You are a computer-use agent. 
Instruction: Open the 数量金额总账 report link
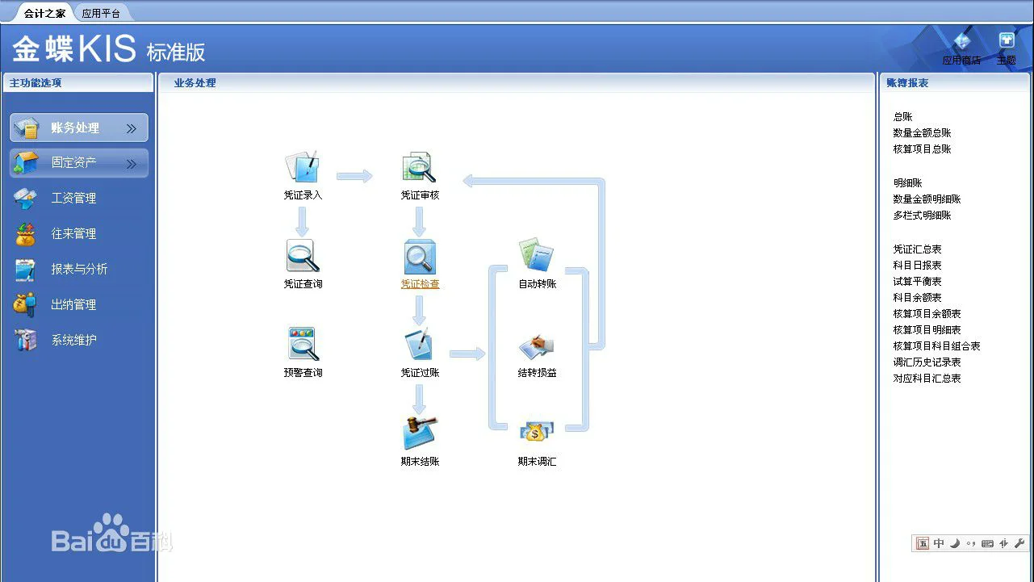click(922, 133)
